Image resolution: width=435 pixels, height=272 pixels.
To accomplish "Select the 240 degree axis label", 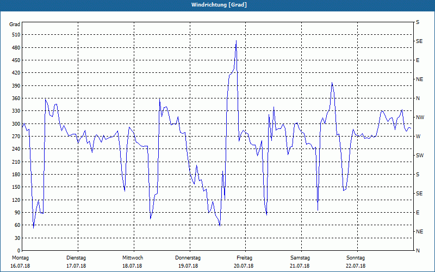I will pyautogui.click(x=16, y=149).
